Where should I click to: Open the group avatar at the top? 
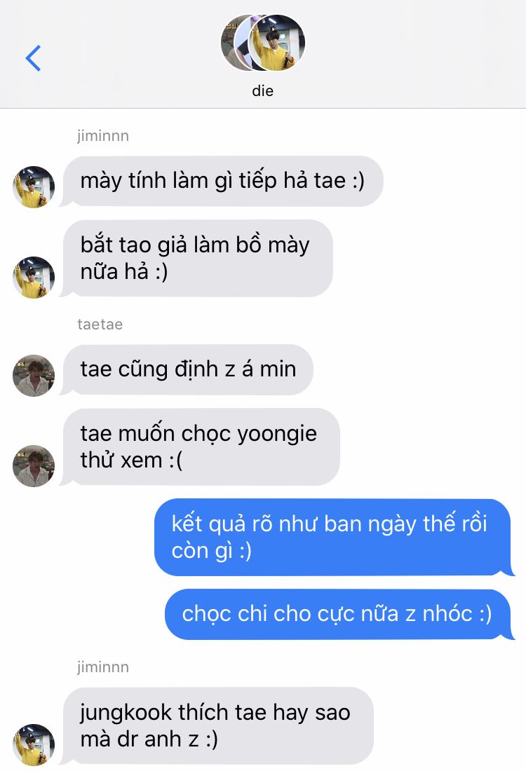[263, 43]
